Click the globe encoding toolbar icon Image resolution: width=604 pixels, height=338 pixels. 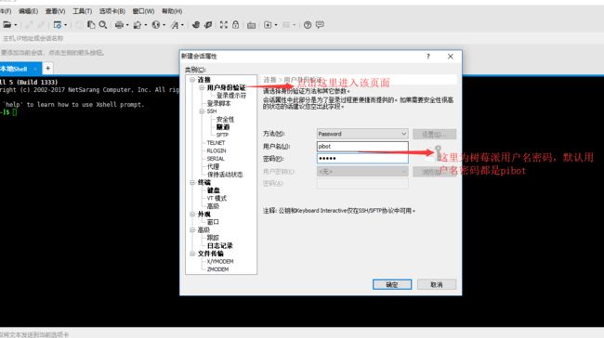coord(155,25)
